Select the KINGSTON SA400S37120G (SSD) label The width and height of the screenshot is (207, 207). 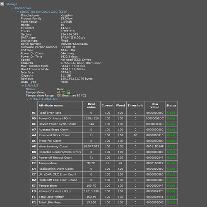(43, 12)
